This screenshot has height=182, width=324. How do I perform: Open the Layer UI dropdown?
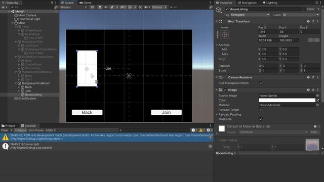(300, 15)
